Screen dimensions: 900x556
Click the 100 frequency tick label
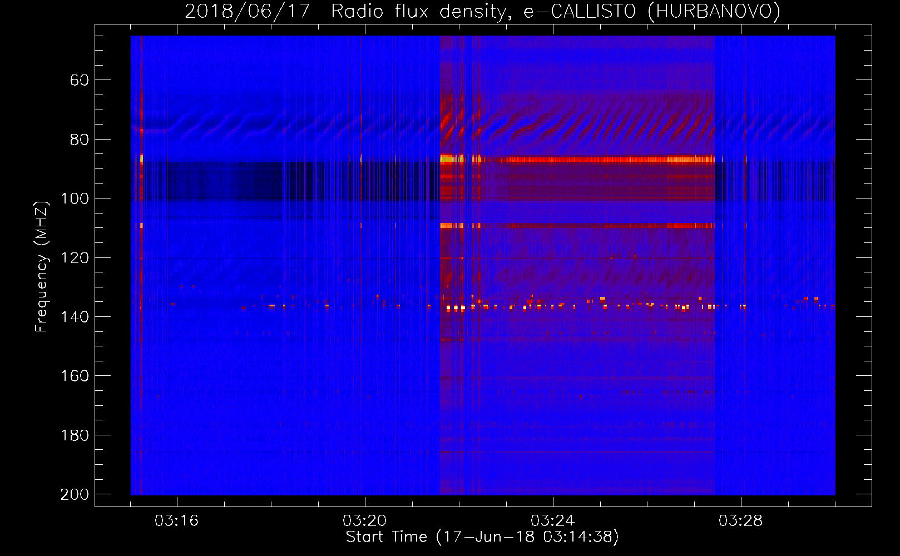[x=75, y=198]
